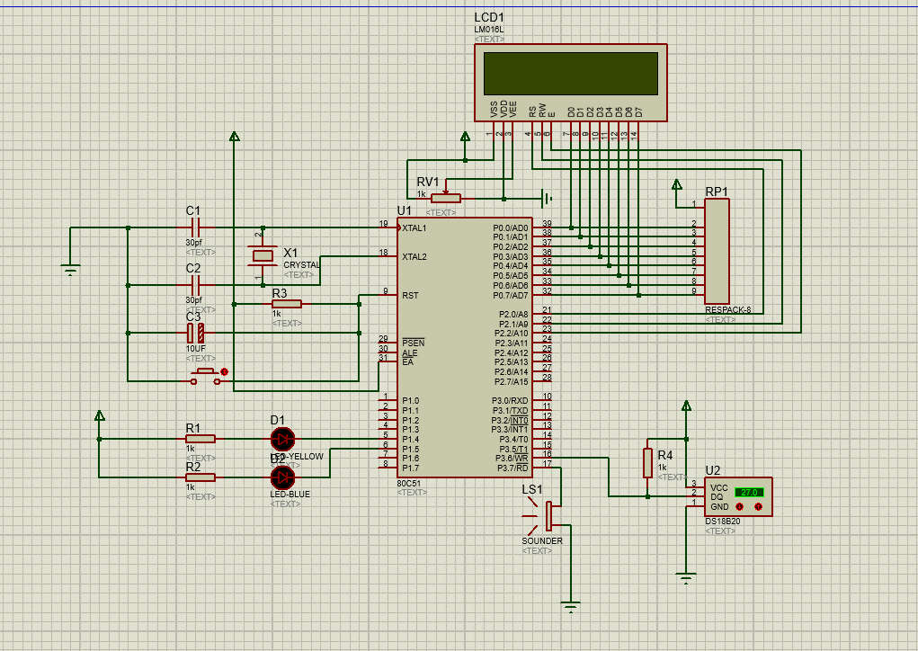Screen dimensions: 918x651
Task: Click the VCC pin label on U2
Action: (719, 487)
